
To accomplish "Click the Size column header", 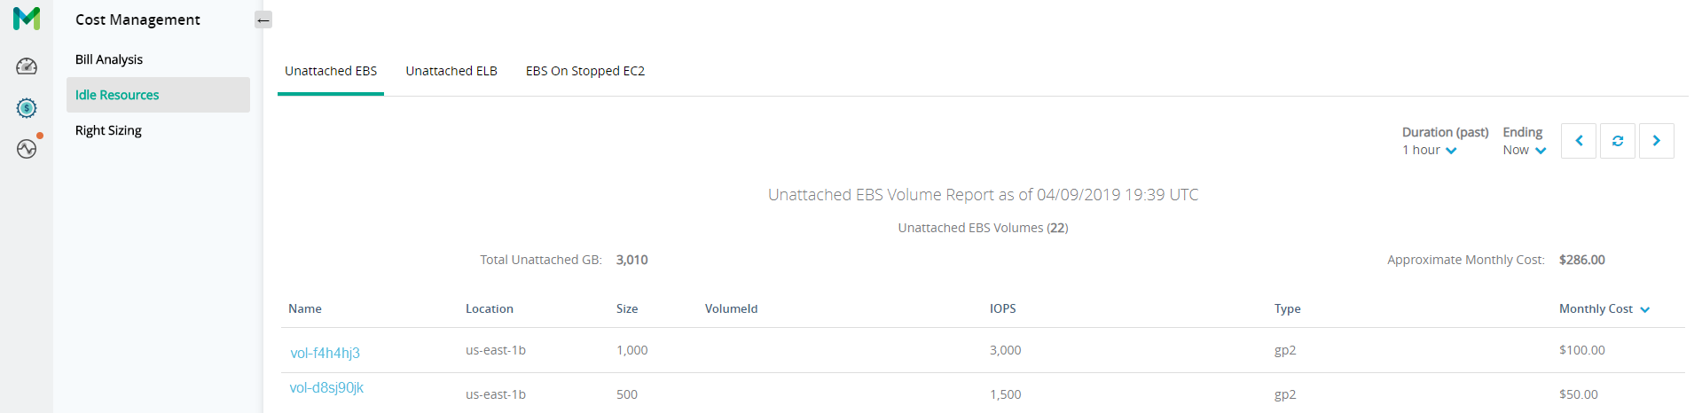I will [x=627, y=309].
